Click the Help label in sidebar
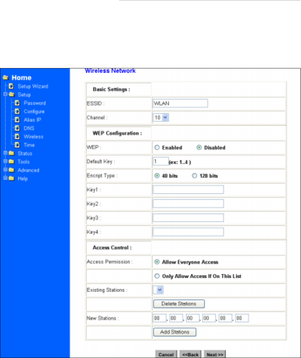The width and height of the screenshot is (301, 358). (23, 179)
